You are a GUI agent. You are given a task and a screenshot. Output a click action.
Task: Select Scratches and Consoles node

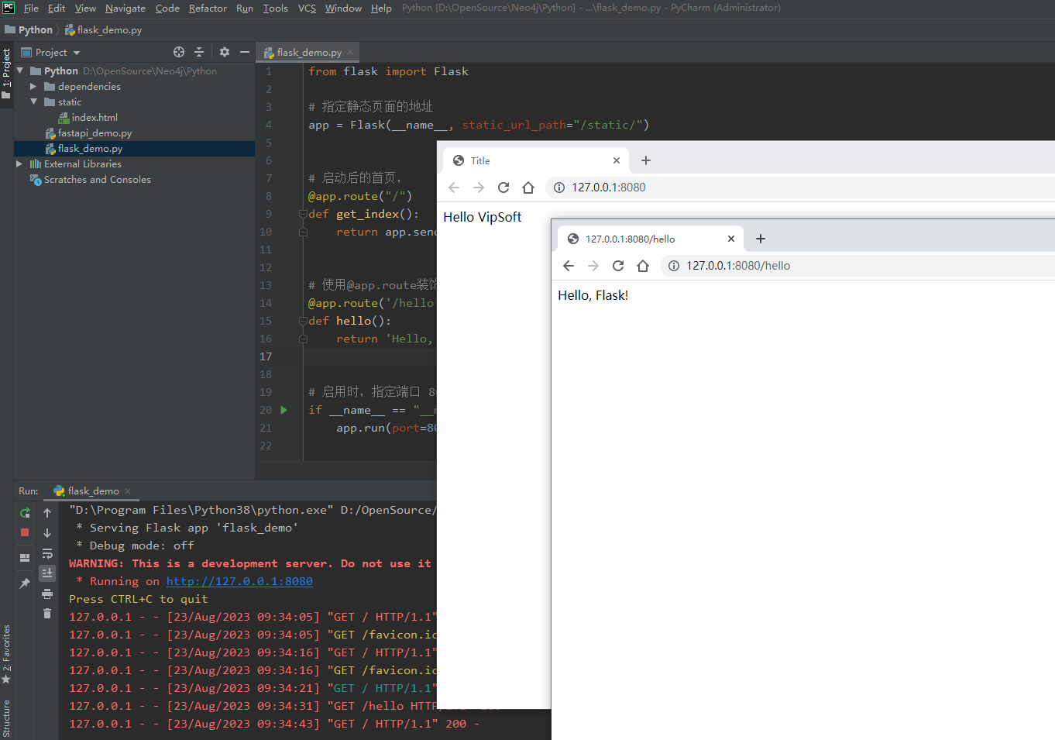[97, 180]
